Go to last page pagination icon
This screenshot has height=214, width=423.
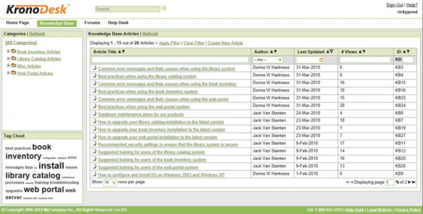(414, 182)
